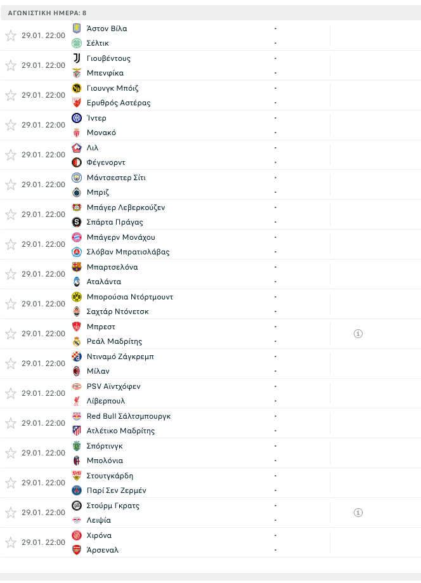Click the Γιουβέντους club logo
The width and height of the screenshot is (421, 583).
coord(77,58)
